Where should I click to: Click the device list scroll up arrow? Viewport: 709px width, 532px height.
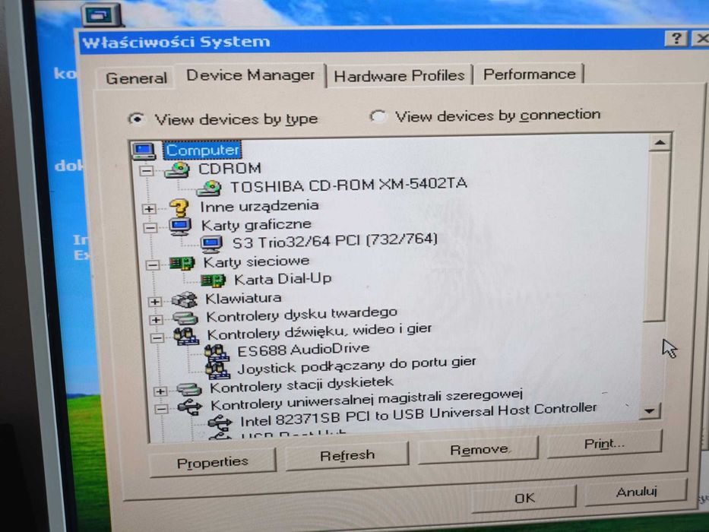click(660, 143)
